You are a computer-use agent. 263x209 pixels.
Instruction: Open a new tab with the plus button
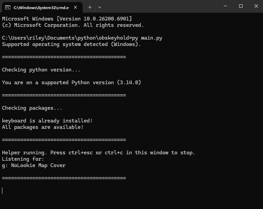click(90, 7)
